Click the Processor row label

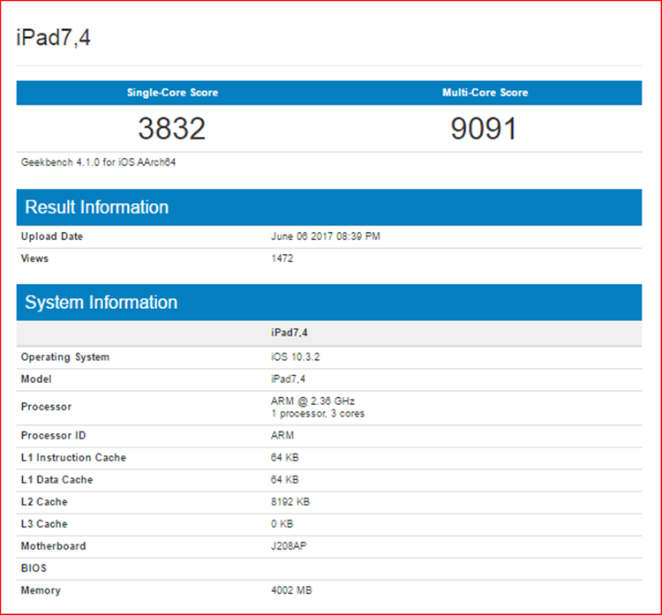[46, 407]
